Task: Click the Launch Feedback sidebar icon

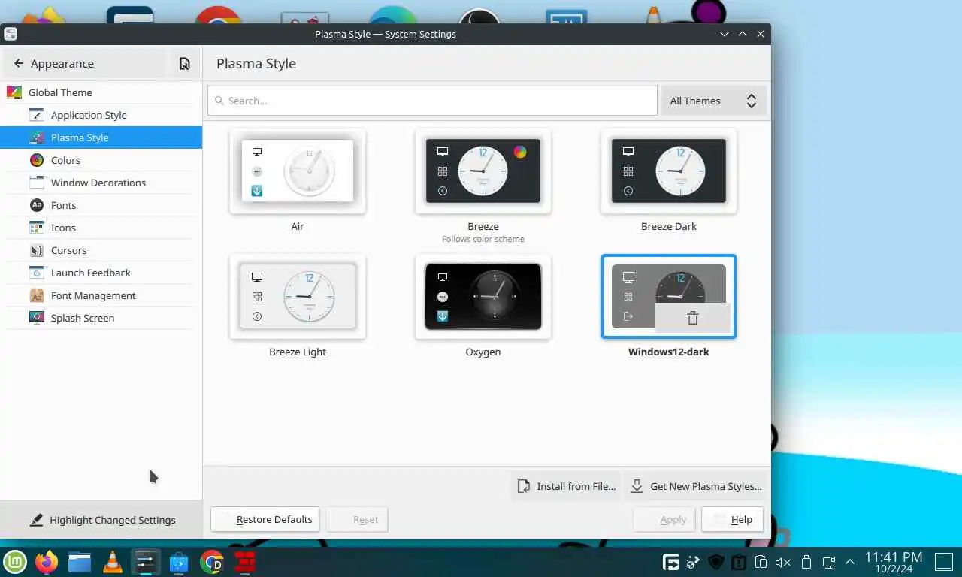Action: (x=37, y=273)
